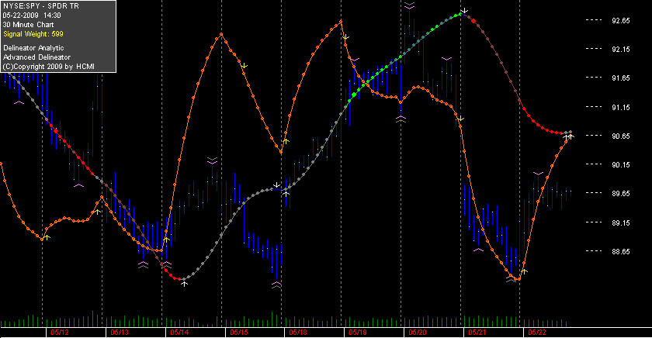
Task: Click the white down arrow at chart peak on 05/21
Action: [x=465, y=10]
